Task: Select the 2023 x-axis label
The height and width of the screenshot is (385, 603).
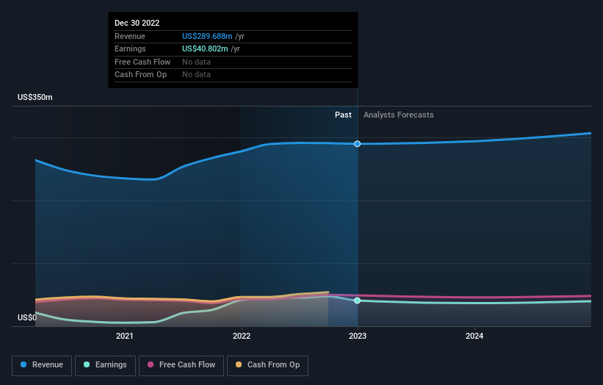Action: pos(358,336)
